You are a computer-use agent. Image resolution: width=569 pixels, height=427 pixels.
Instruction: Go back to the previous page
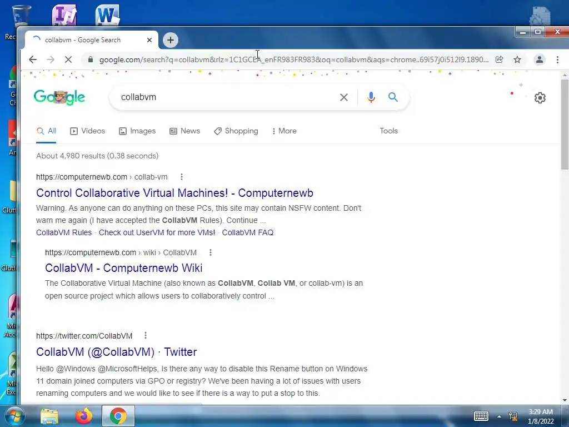point(33,59)
